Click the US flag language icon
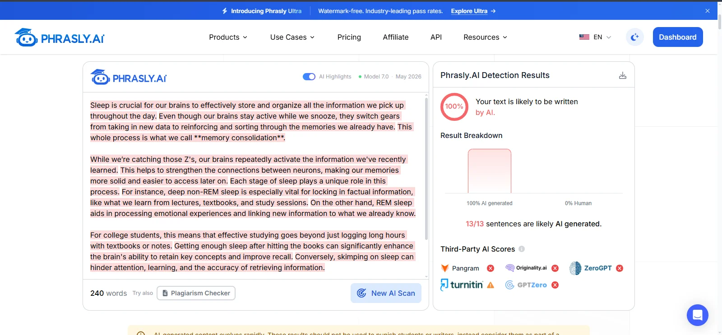Image resolution: width=722 pixels, height=335 pixels. [584, 37]
